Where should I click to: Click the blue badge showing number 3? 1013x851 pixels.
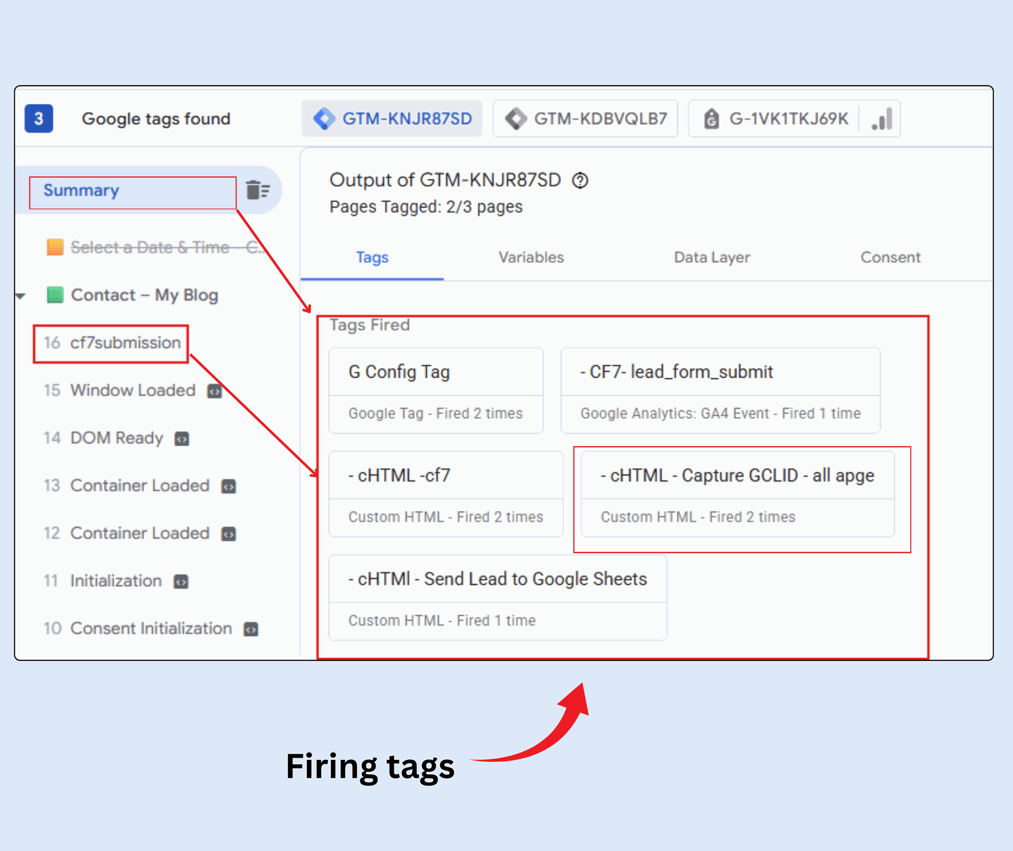[39, 119]
